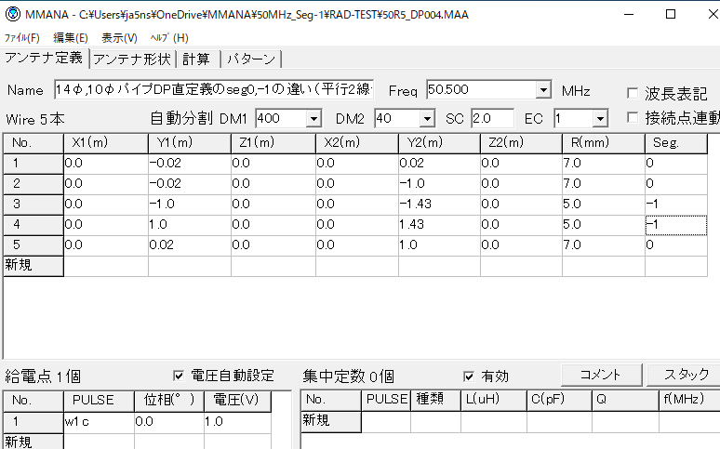720x449 pixels.
Task: Toggle the 有効 checkbox for lumped constants
Action: pos(470,376)
